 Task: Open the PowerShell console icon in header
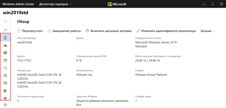tap(204, 4)
